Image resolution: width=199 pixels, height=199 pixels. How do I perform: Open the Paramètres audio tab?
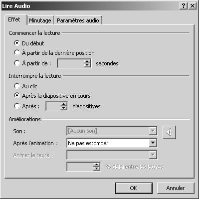[78, 20]
